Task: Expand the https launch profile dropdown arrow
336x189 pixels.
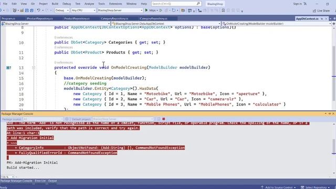Action: (157, 10)
